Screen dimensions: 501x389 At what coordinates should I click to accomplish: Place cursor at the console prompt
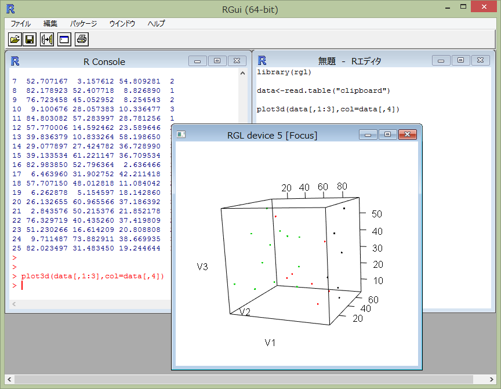[x=22, y=285]
